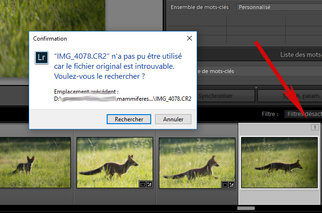This screenshot has height=213, width=322.
Task: Select the third filmstrip thumbnail of fox
Action: [x=197, y=162]
